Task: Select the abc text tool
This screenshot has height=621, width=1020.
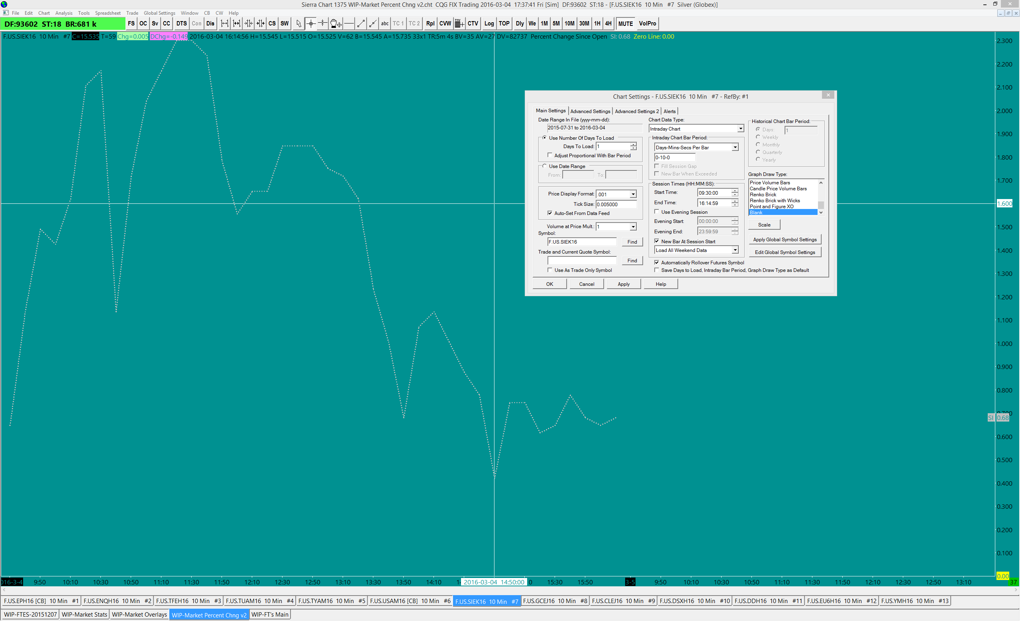Action: [x=384, y=23]
